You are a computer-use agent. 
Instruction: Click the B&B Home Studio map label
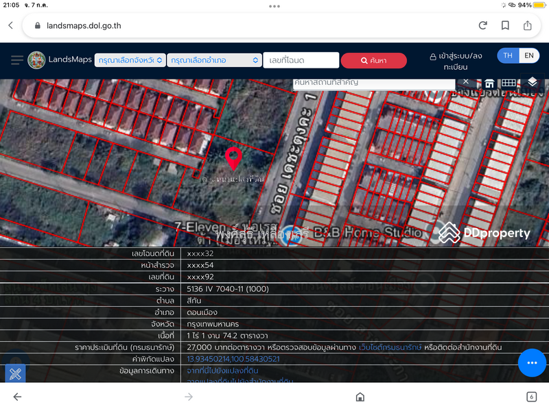[x=367, y=232]
